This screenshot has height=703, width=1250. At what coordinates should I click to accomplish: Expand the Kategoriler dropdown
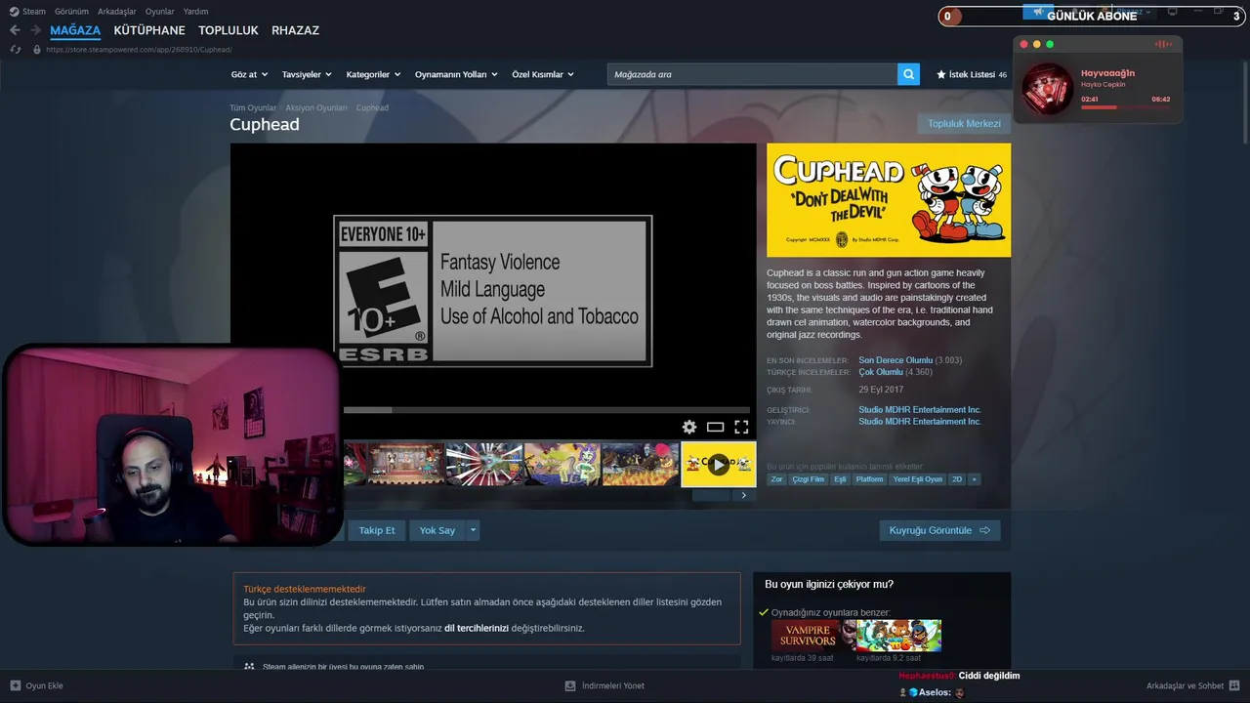373,74
